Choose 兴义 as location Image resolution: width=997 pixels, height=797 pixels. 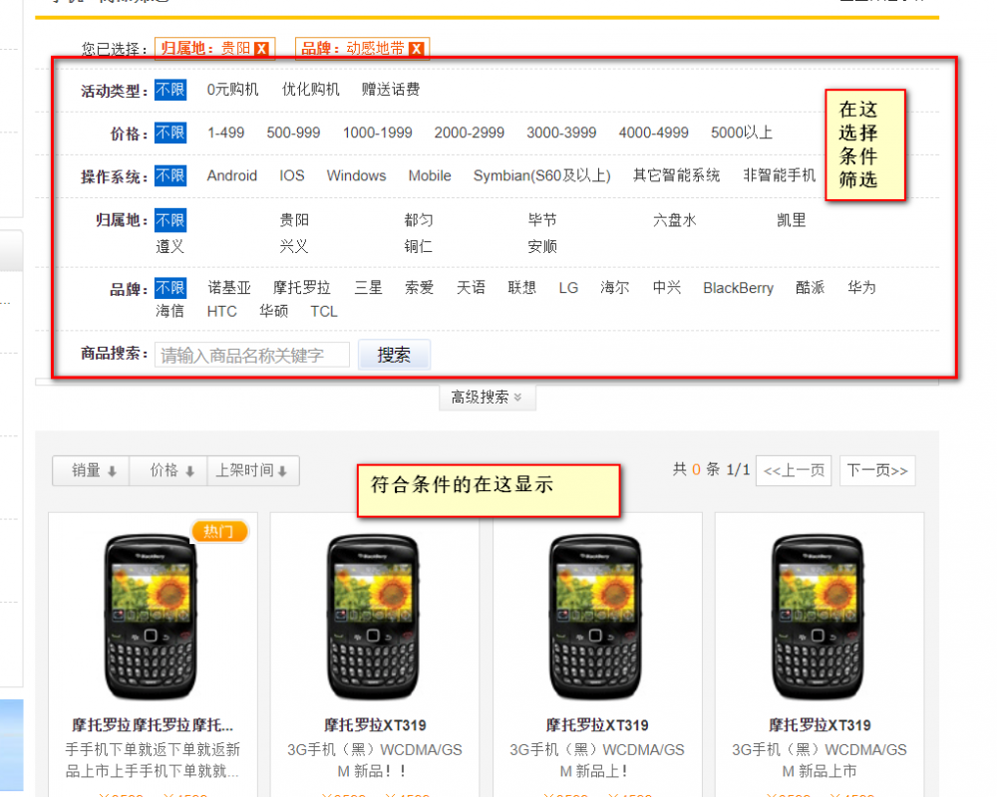[294, 247]
